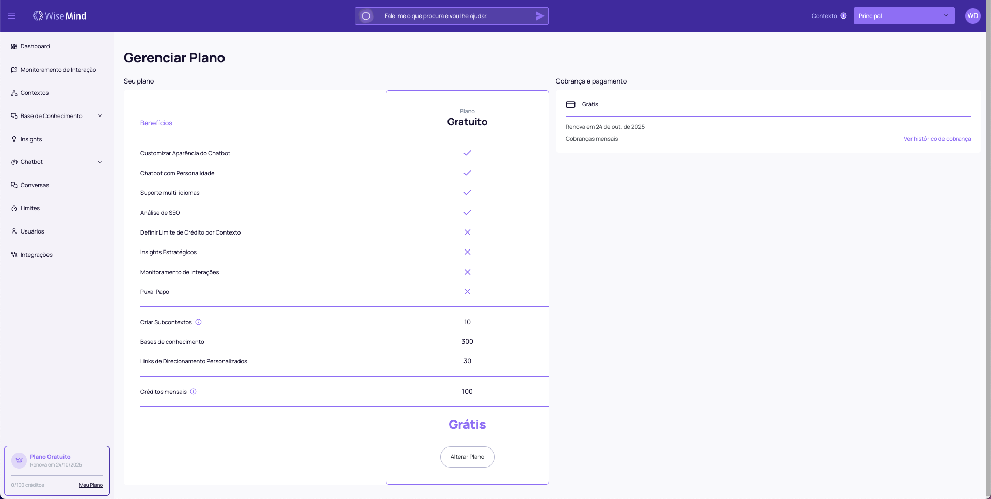Click the crown icon in plan card
This screenshot has height=499, width=991.
tap(19, 460)
